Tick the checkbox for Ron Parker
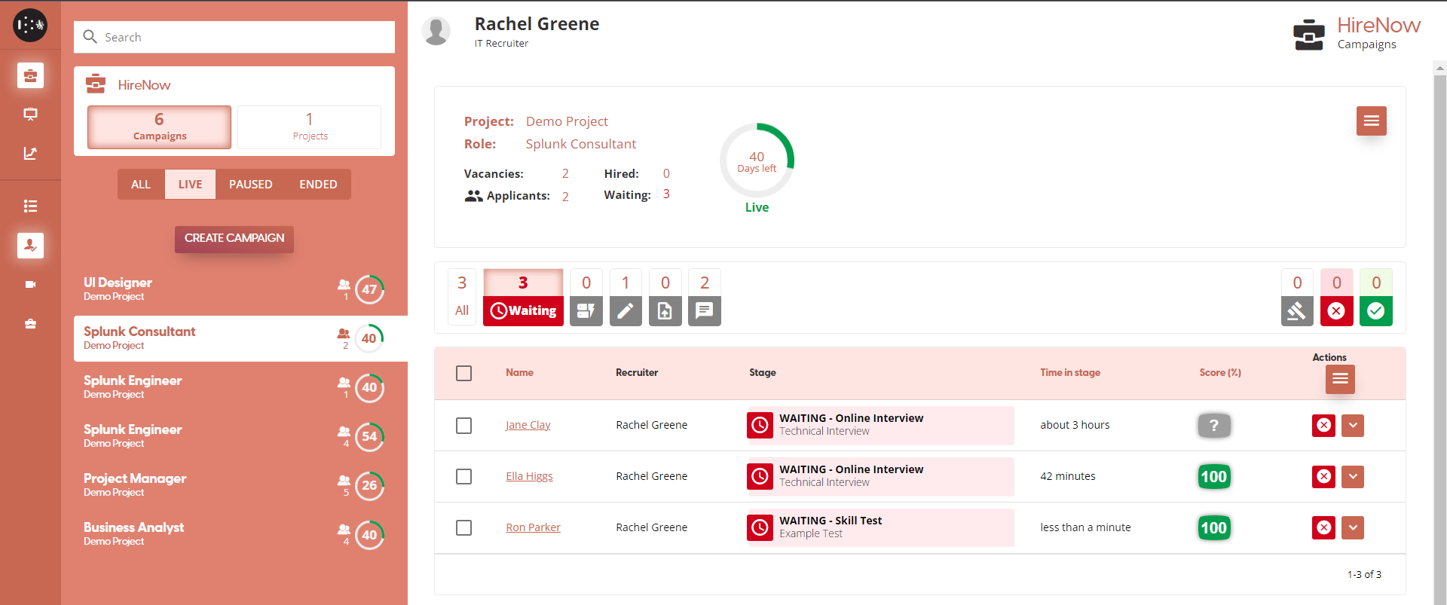The width and height of the screenshot is (1447, 605). 464,528
